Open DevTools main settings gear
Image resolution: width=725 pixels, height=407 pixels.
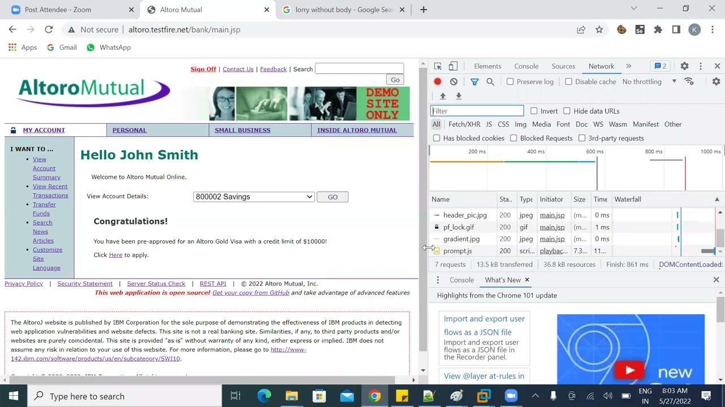click(x=684, y=66)
